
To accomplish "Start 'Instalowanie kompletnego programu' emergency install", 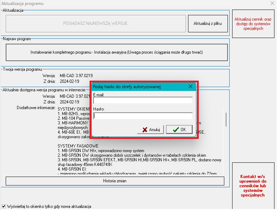I will pos(117,52).
